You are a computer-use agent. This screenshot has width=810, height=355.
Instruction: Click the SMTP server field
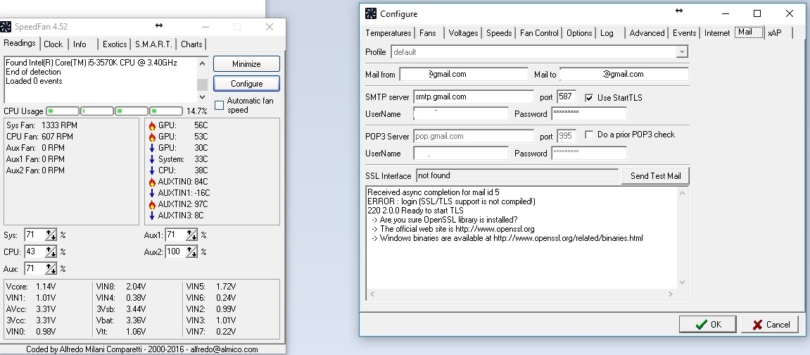(x=473, y=96)
